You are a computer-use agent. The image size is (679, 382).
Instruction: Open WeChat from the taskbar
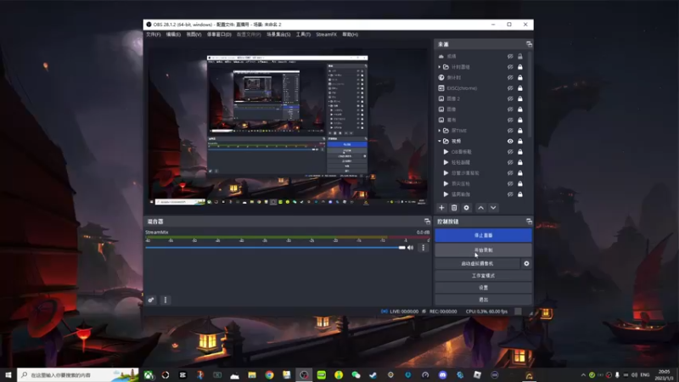(x=356, y=375)
